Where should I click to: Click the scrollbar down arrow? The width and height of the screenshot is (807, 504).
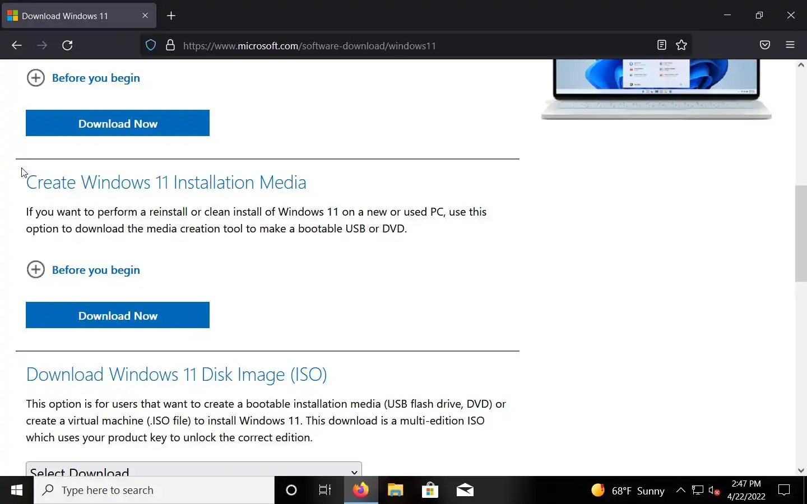coord(801,470)
